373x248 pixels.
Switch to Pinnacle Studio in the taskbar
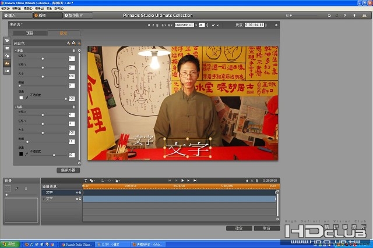pyautogui.click(x=77, y=245)
